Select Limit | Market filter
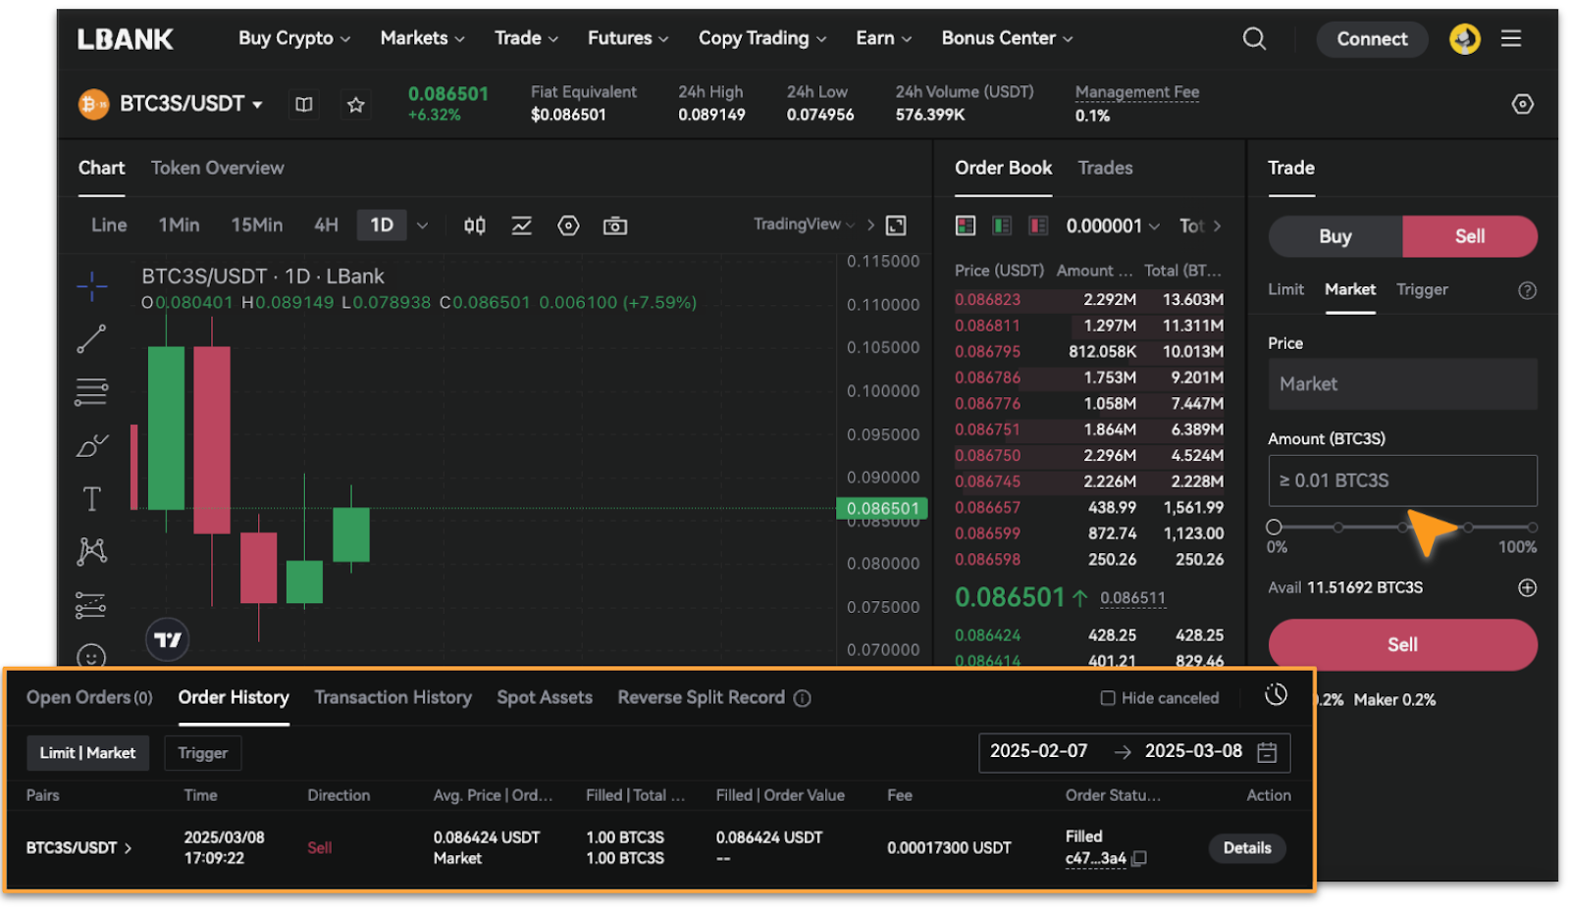This screenshot has width=1570, height=908. coord(87,753)
